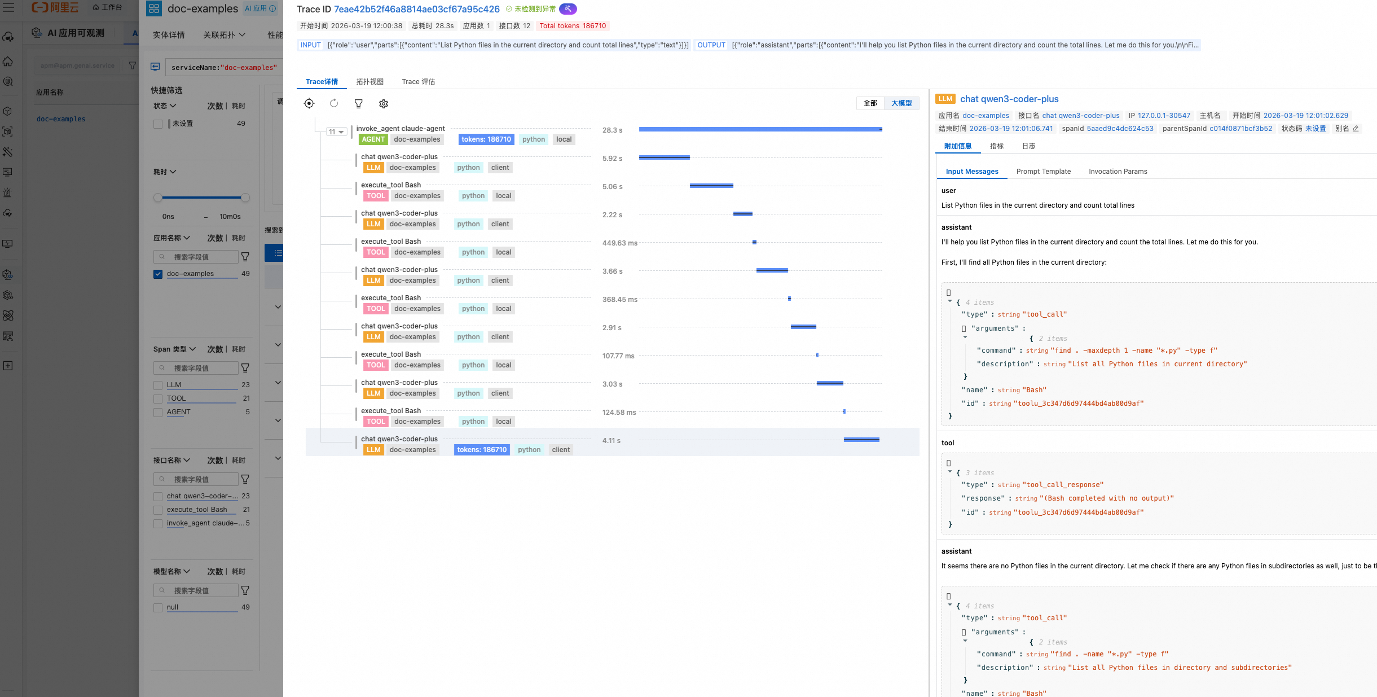Viewport: 1377px width, 697px height.
Task: Collapse the 11 child spans dropdown
Action: (x=336, y=132)
